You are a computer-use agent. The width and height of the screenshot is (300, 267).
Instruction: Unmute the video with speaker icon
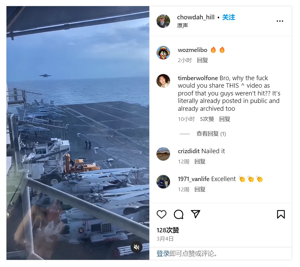(136, 247)
